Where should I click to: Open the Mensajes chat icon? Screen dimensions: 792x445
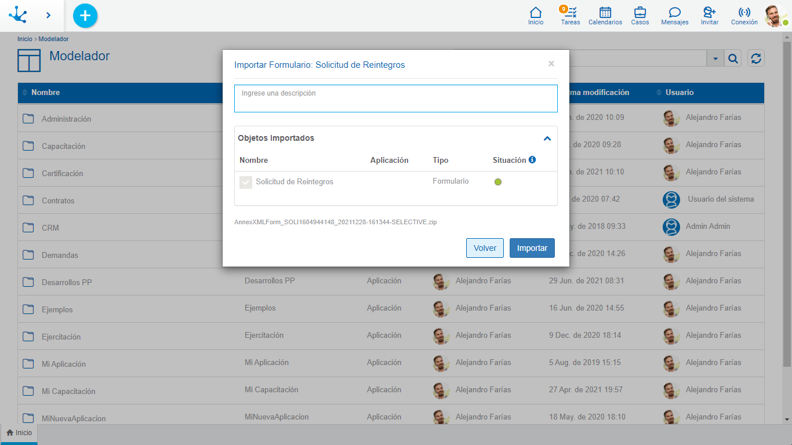point(674,15)
